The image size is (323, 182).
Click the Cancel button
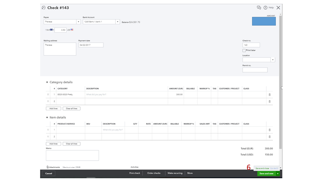[48, 174]
